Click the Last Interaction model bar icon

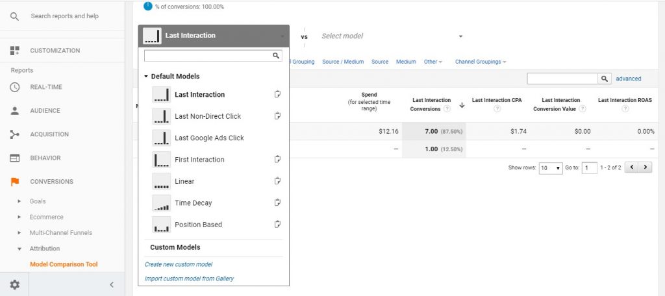(161, 95)
